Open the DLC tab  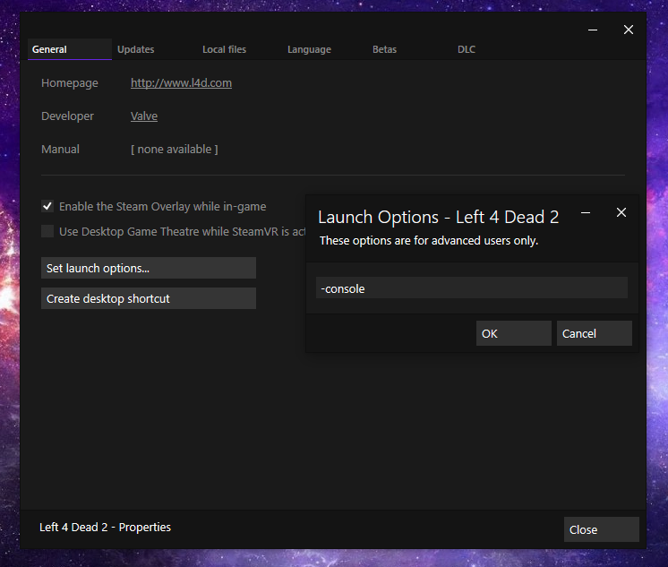[x=467, y=49]
